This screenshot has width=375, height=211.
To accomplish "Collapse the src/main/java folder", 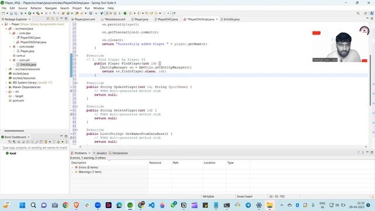I will point(6,29).
